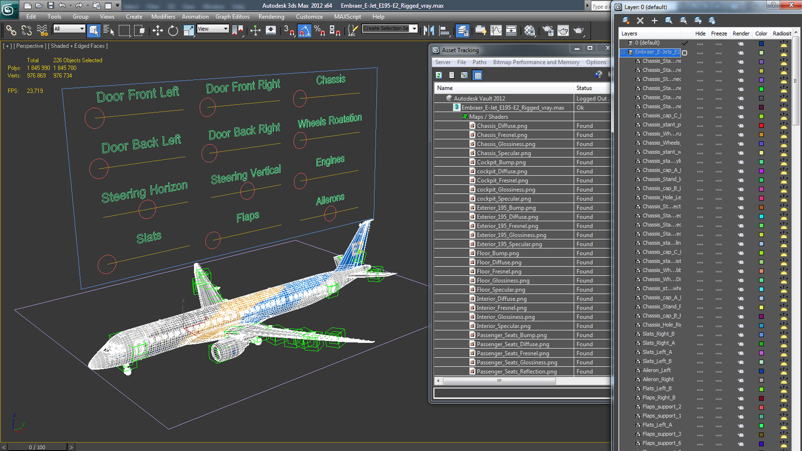Click color swatch of 0 (default) layer
This screenshot has height=451, width=802.
coord(761,43)
